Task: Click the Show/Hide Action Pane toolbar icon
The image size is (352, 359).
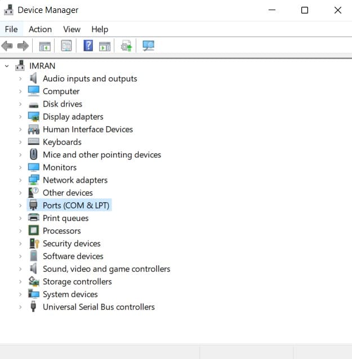Action: 105,46
